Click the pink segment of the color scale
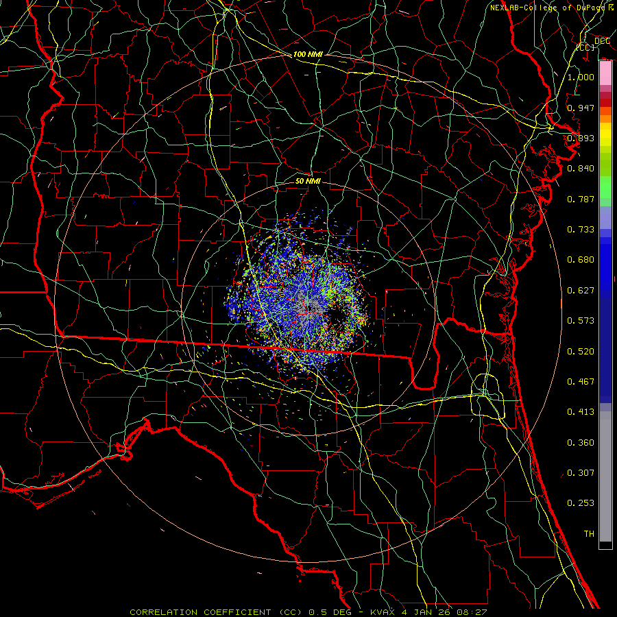The image size is (617, 617). [605, 73]
